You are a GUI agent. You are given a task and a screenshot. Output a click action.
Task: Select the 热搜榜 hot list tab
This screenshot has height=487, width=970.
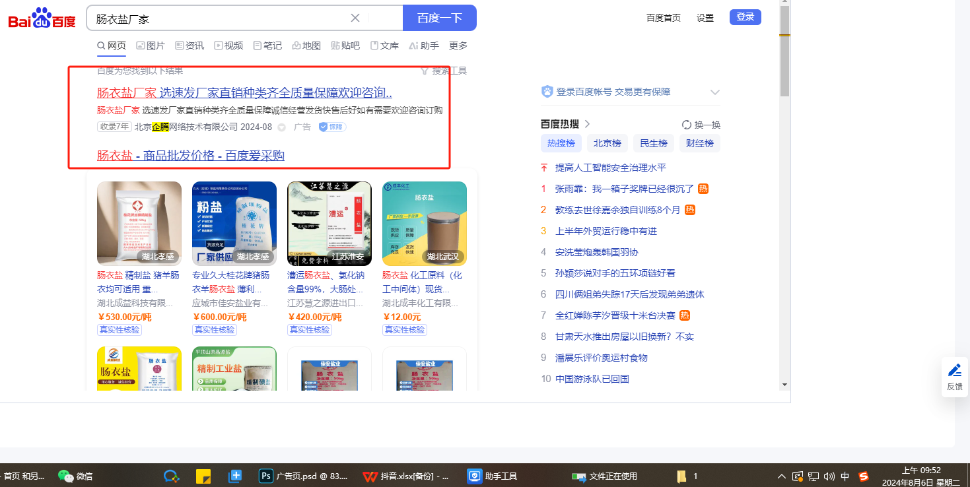point(561,143)
